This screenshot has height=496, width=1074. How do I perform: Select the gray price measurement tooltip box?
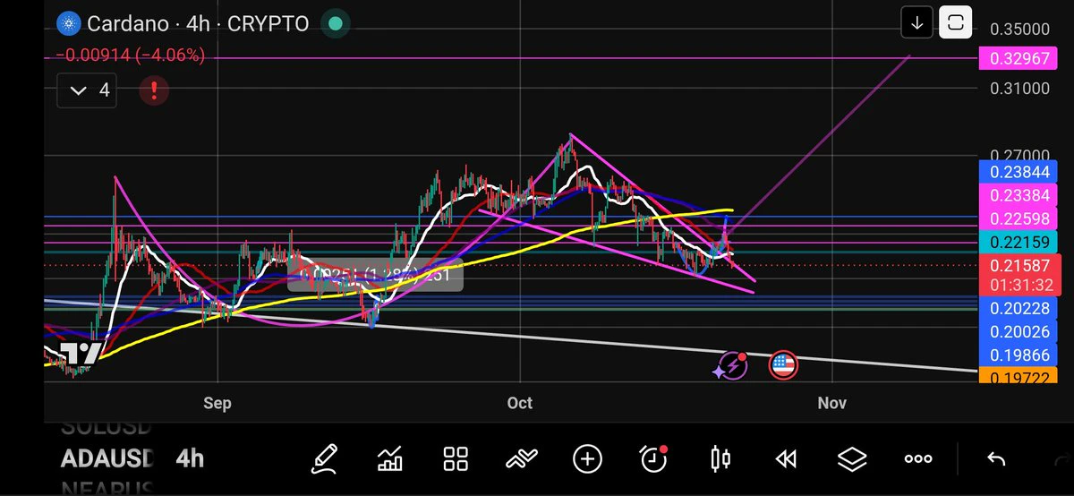pyautogui.click(x=375, y=274)
